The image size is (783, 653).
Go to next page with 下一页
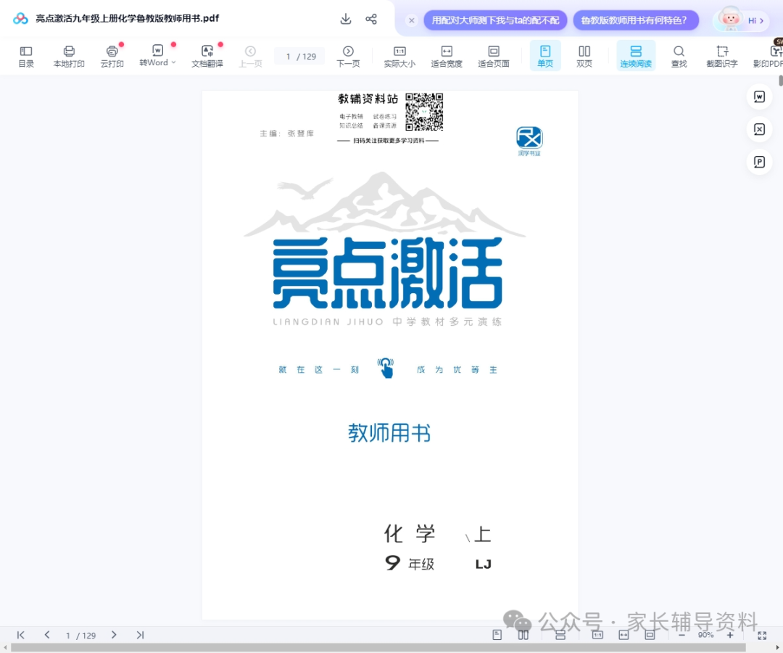(x=348, y=57)
